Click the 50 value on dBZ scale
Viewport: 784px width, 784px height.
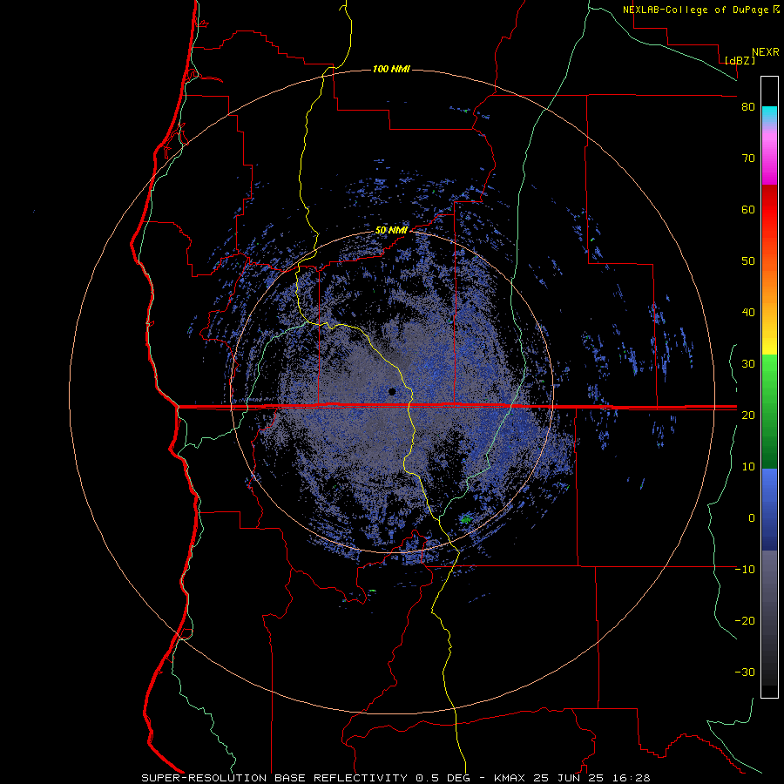click(748, 261)
